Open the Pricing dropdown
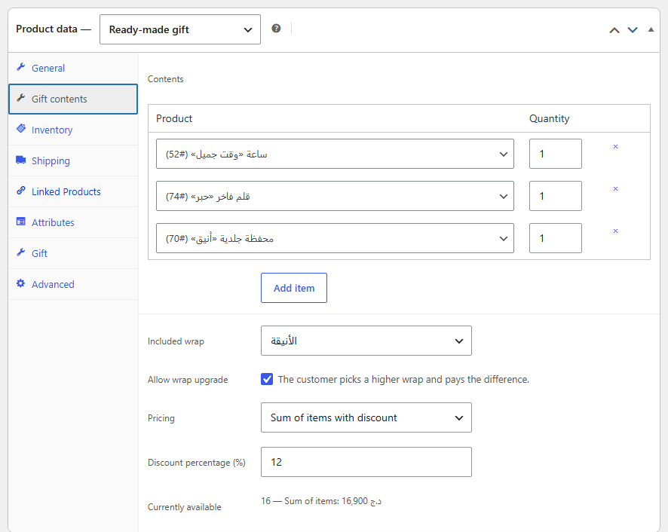This screenshot has height=532, width=668. coord(366,417)
